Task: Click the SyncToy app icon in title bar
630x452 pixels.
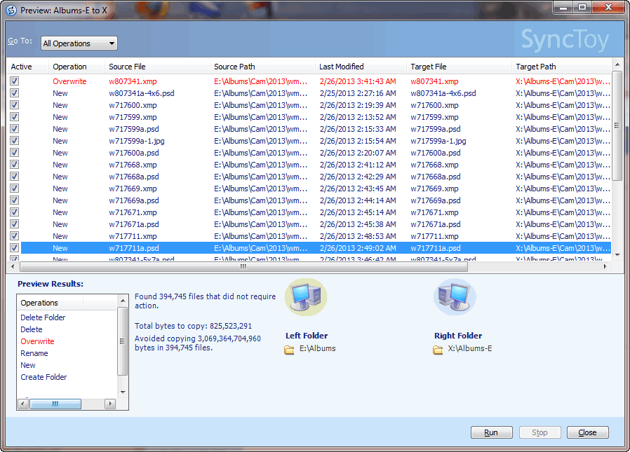Action: [x=11, y=11]
